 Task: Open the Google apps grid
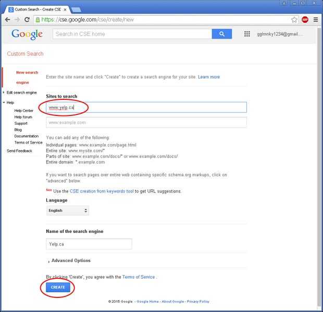click(247, 34)
